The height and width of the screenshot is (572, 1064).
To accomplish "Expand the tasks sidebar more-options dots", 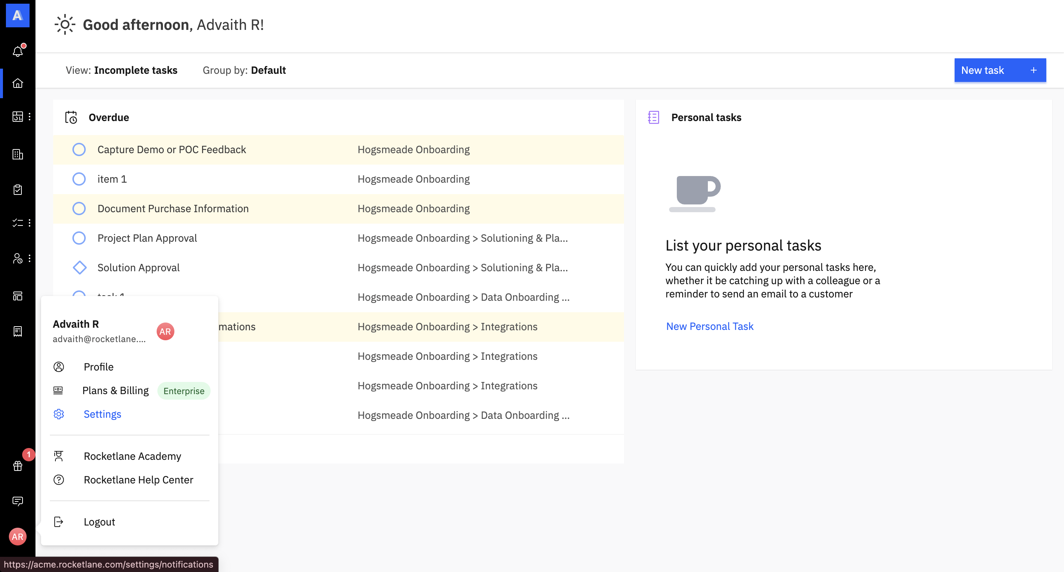I will [30, 223].
